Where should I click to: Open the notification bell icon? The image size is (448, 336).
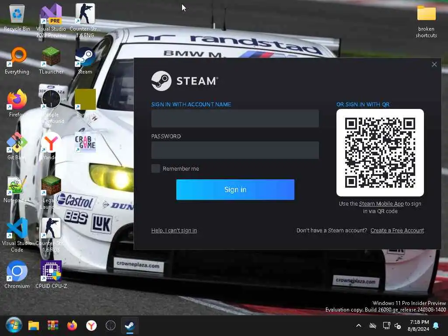pos(436,325)
